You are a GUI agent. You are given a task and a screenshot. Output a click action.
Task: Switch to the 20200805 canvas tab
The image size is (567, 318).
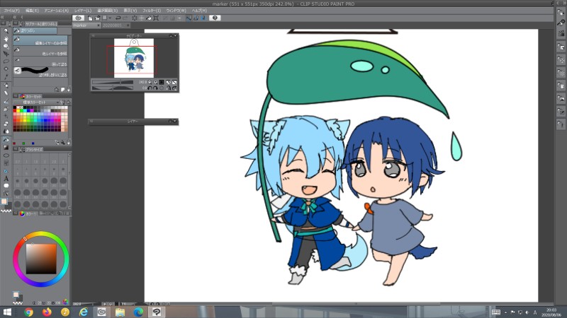coord(116,25)
